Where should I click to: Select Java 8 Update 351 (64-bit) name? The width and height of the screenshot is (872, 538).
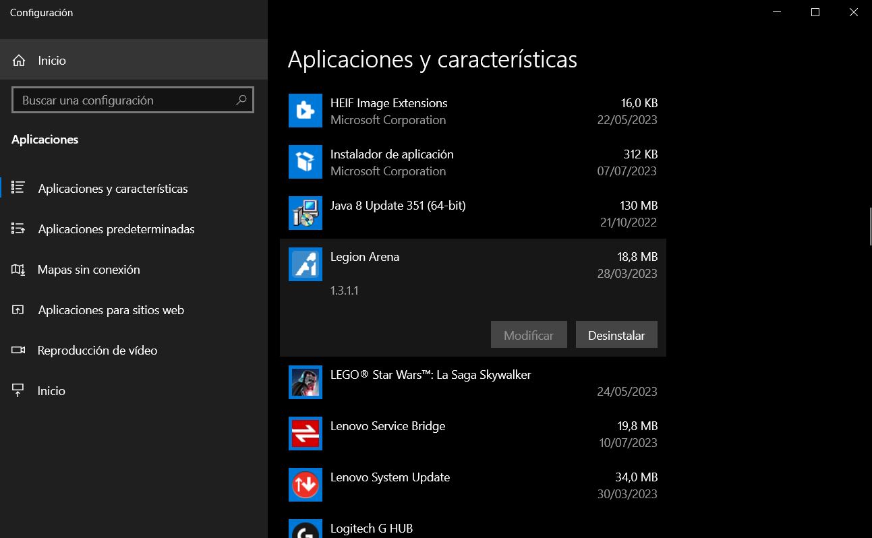pos(398,206)
